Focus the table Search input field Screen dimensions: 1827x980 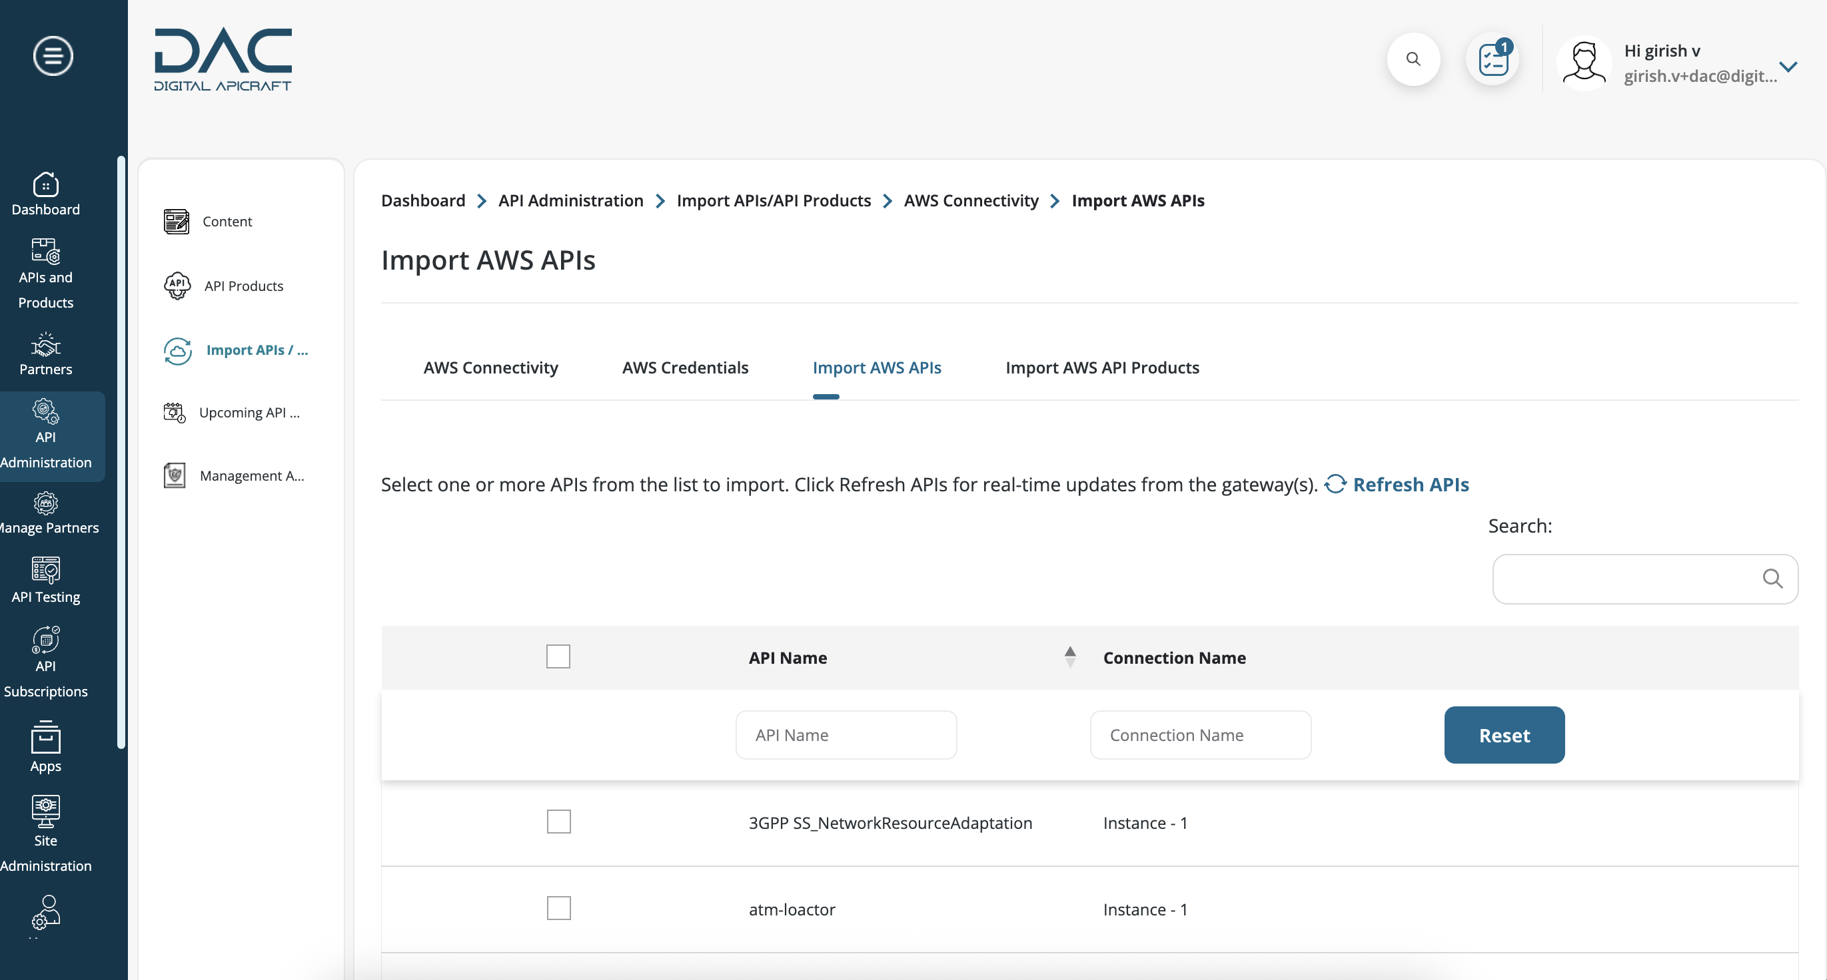pyautogui.click(x=1644, y=579)
